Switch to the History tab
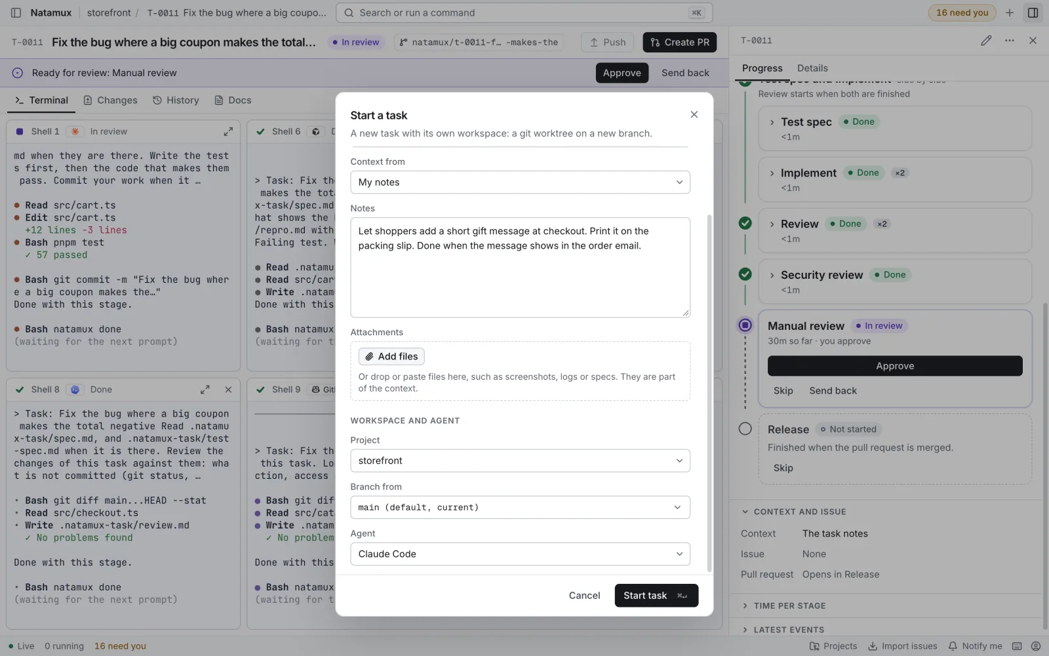This screenshot has width=1049, height=656. point(176,100)
